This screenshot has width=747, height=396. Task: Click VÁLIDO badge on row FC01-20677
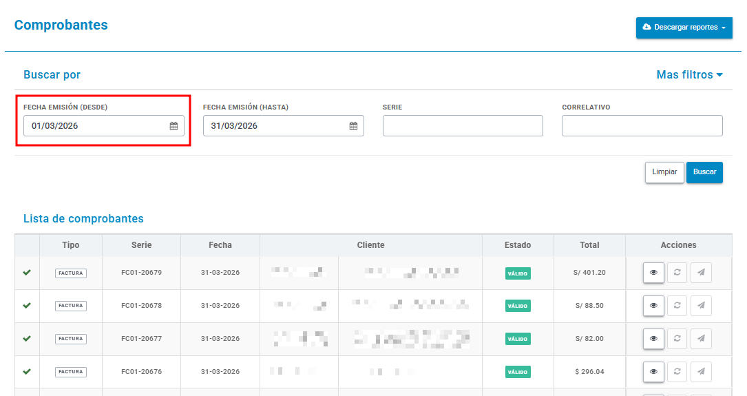518,340
